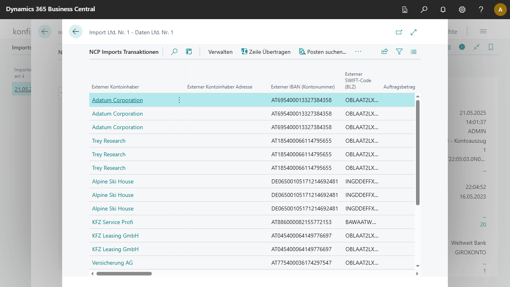This screenshot has width=510, height=287.
Task: Click Zeile Übertragen action
Action: click(266, 52)
